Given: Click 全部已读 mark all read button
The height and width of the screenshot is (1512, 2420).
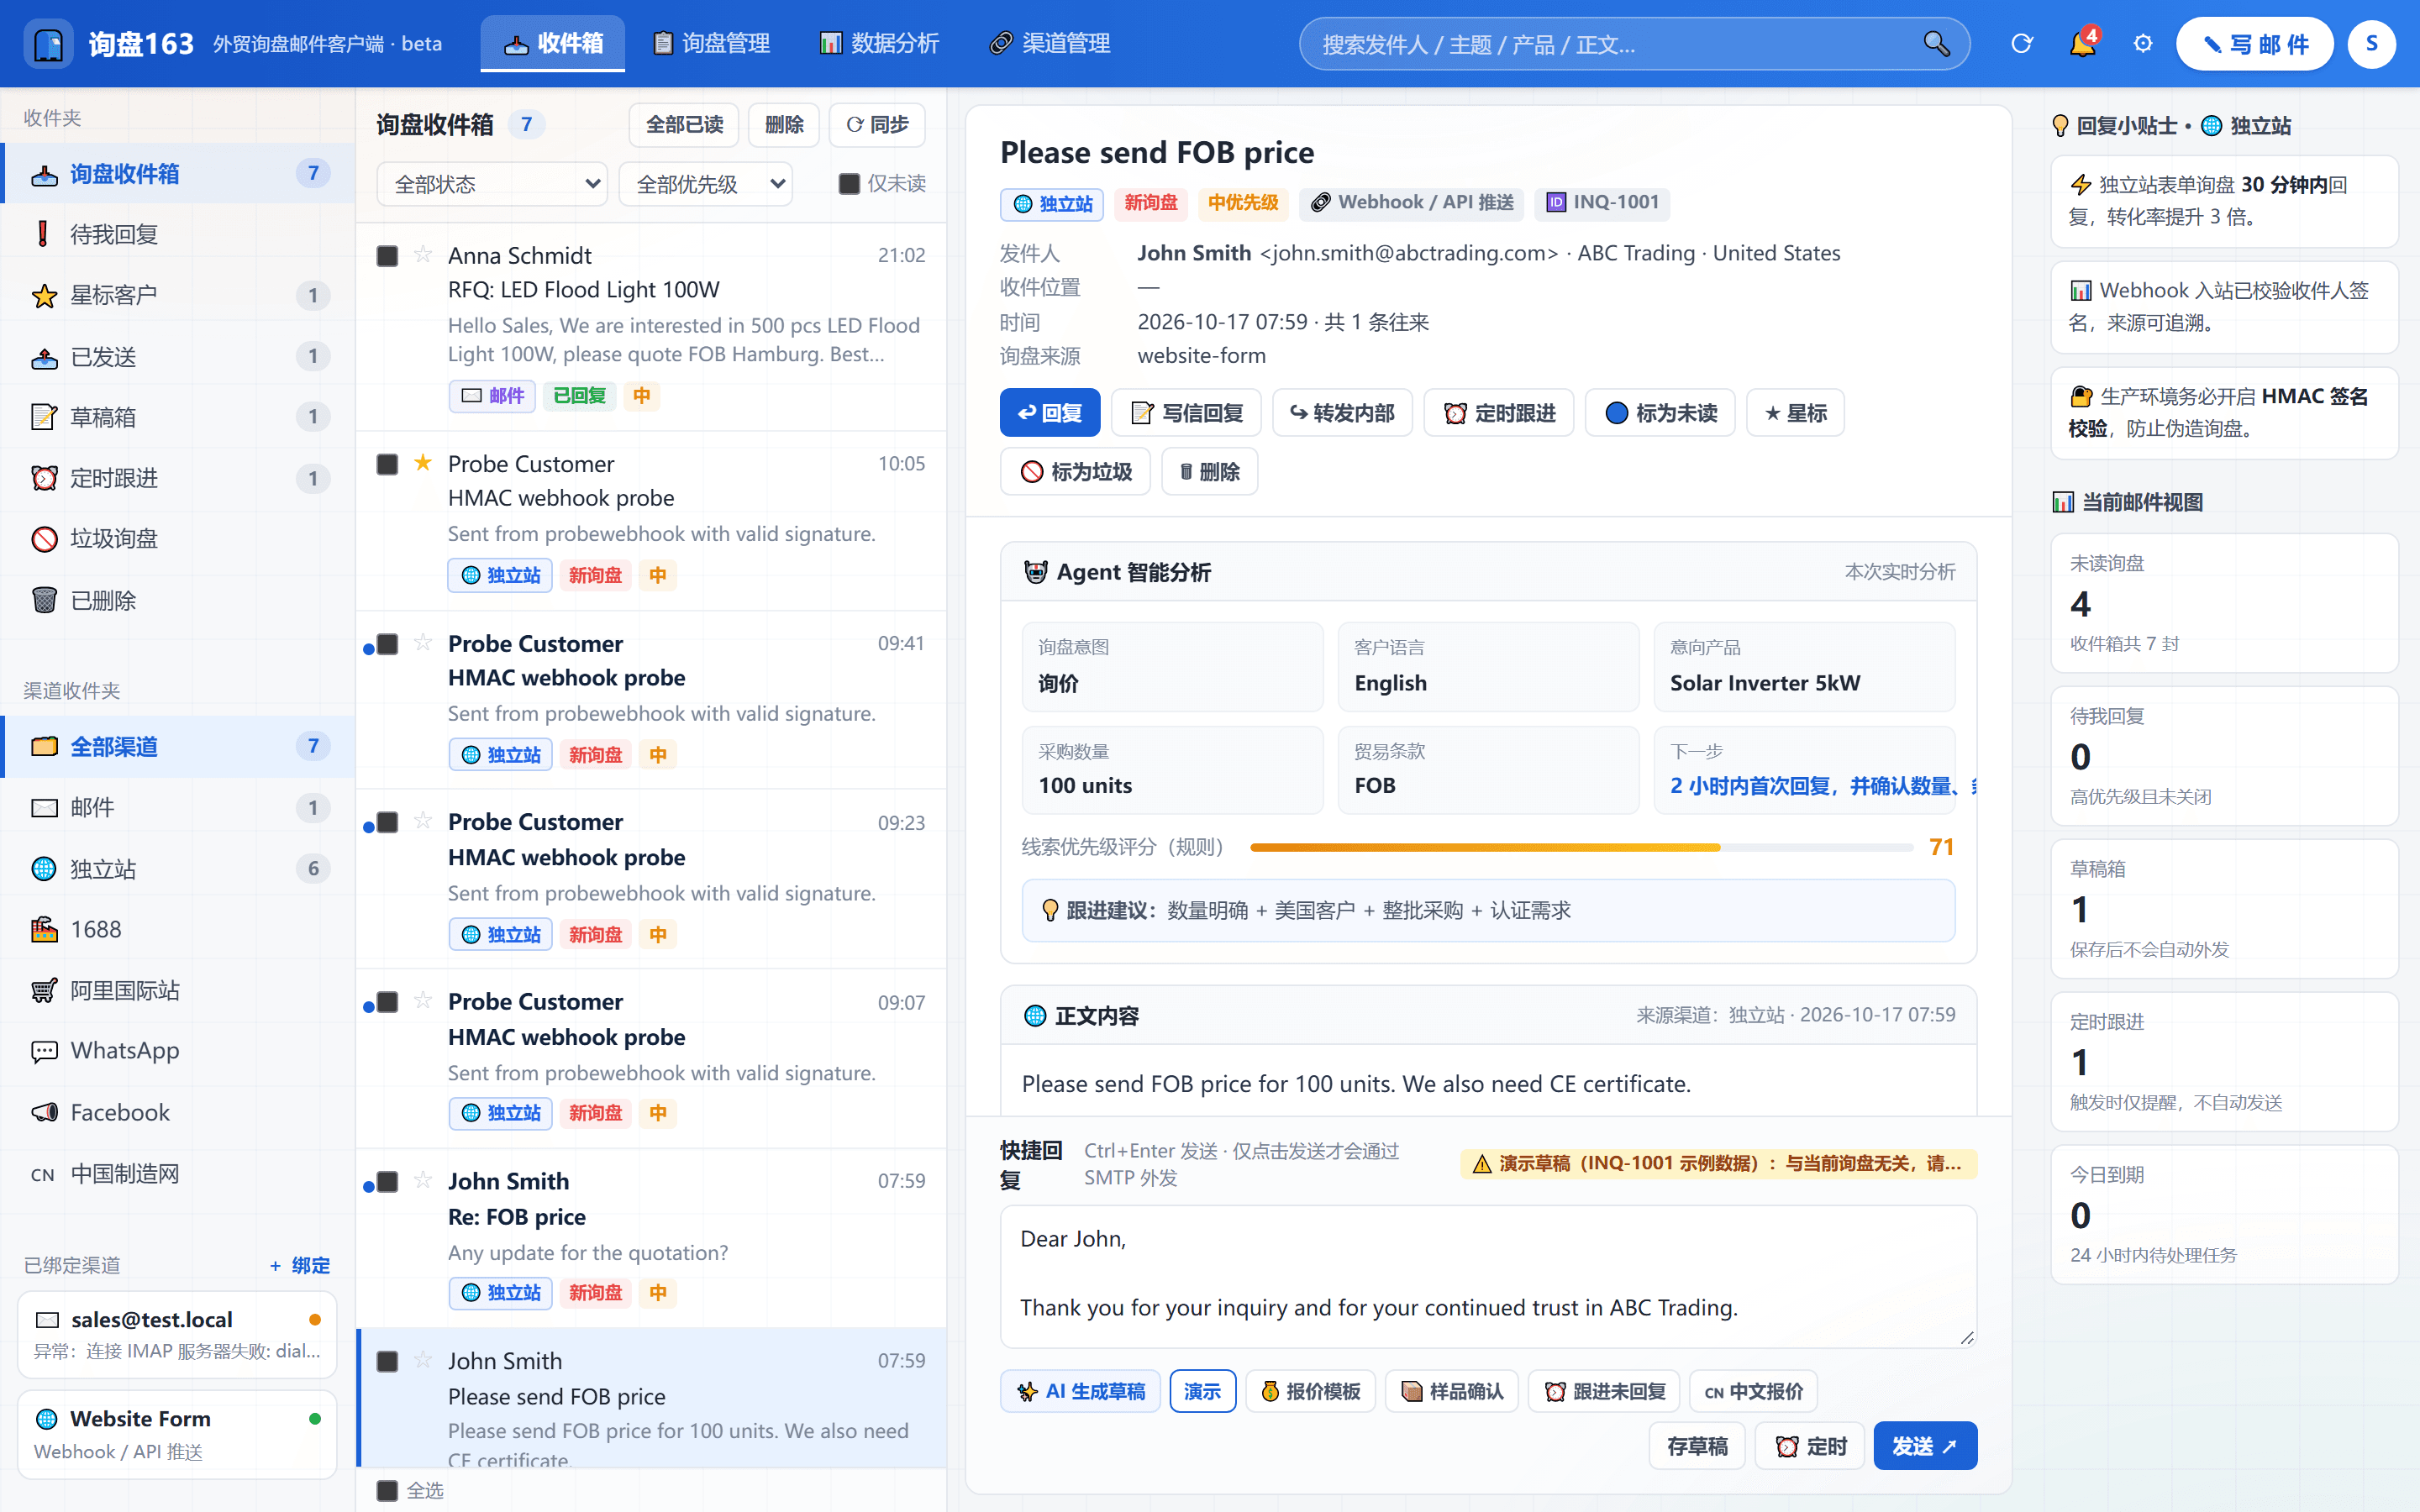Looking at the screenshot, I should (684, 125).
